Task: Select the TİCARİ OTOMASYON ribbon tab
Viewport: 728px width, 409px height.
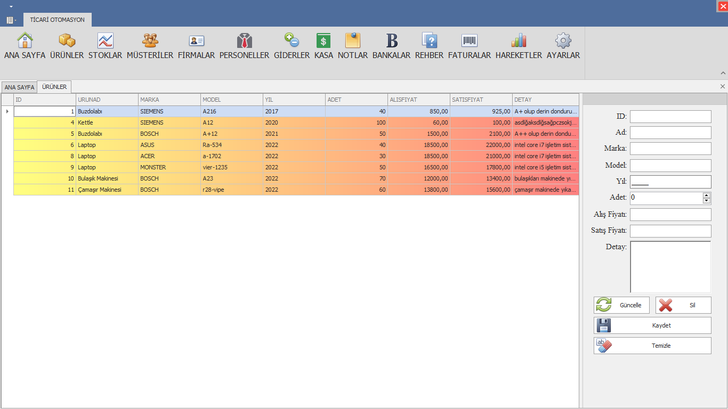Action: 58,20
